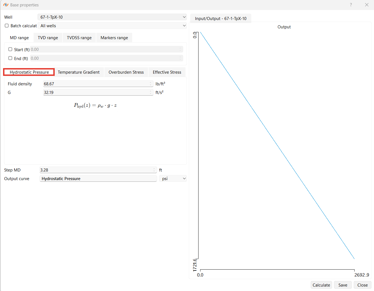The width and height of the screenshot is (374, 291).
Task: Close the Base properties dialog
Action: (367, 5)
